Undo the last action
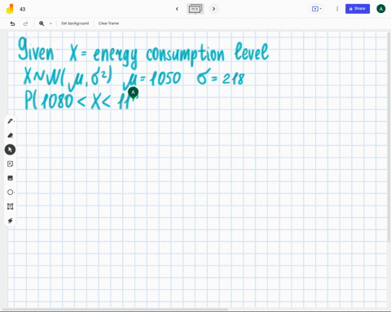This screenshot has height=312, width=391. (12, 24)
